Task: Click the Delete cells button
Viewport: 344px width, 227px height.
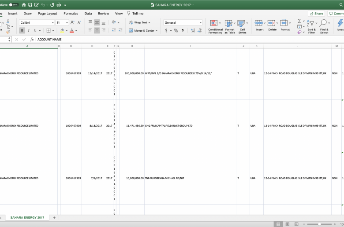Action: 272,26
